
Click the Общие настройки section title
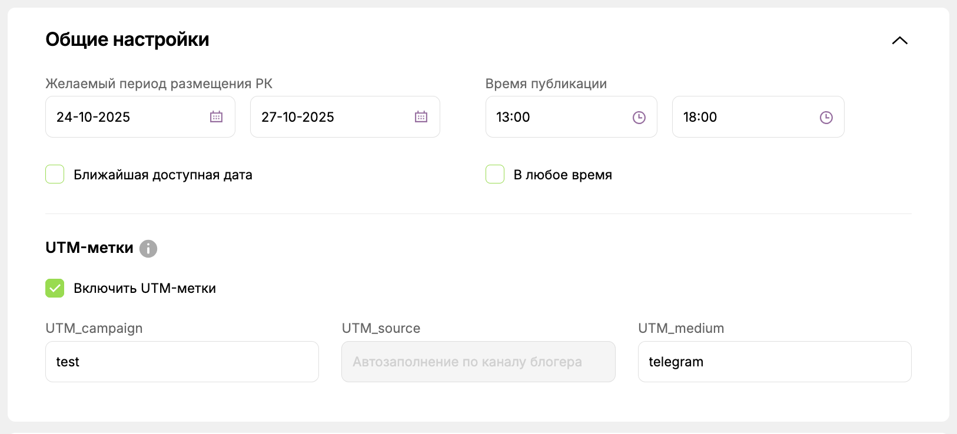point(127,39)
